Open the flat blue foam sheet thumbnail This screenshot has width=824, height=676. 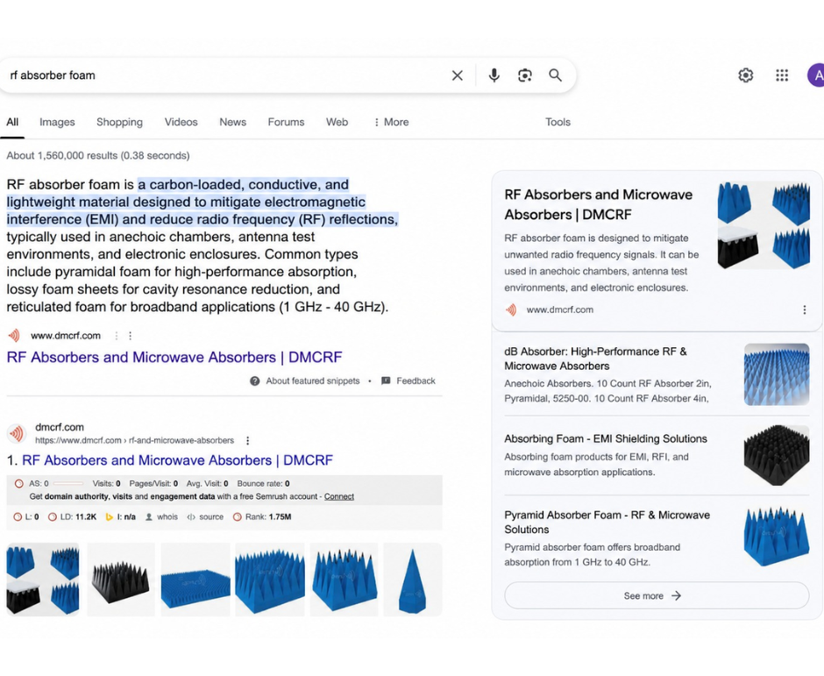(195, 580)
